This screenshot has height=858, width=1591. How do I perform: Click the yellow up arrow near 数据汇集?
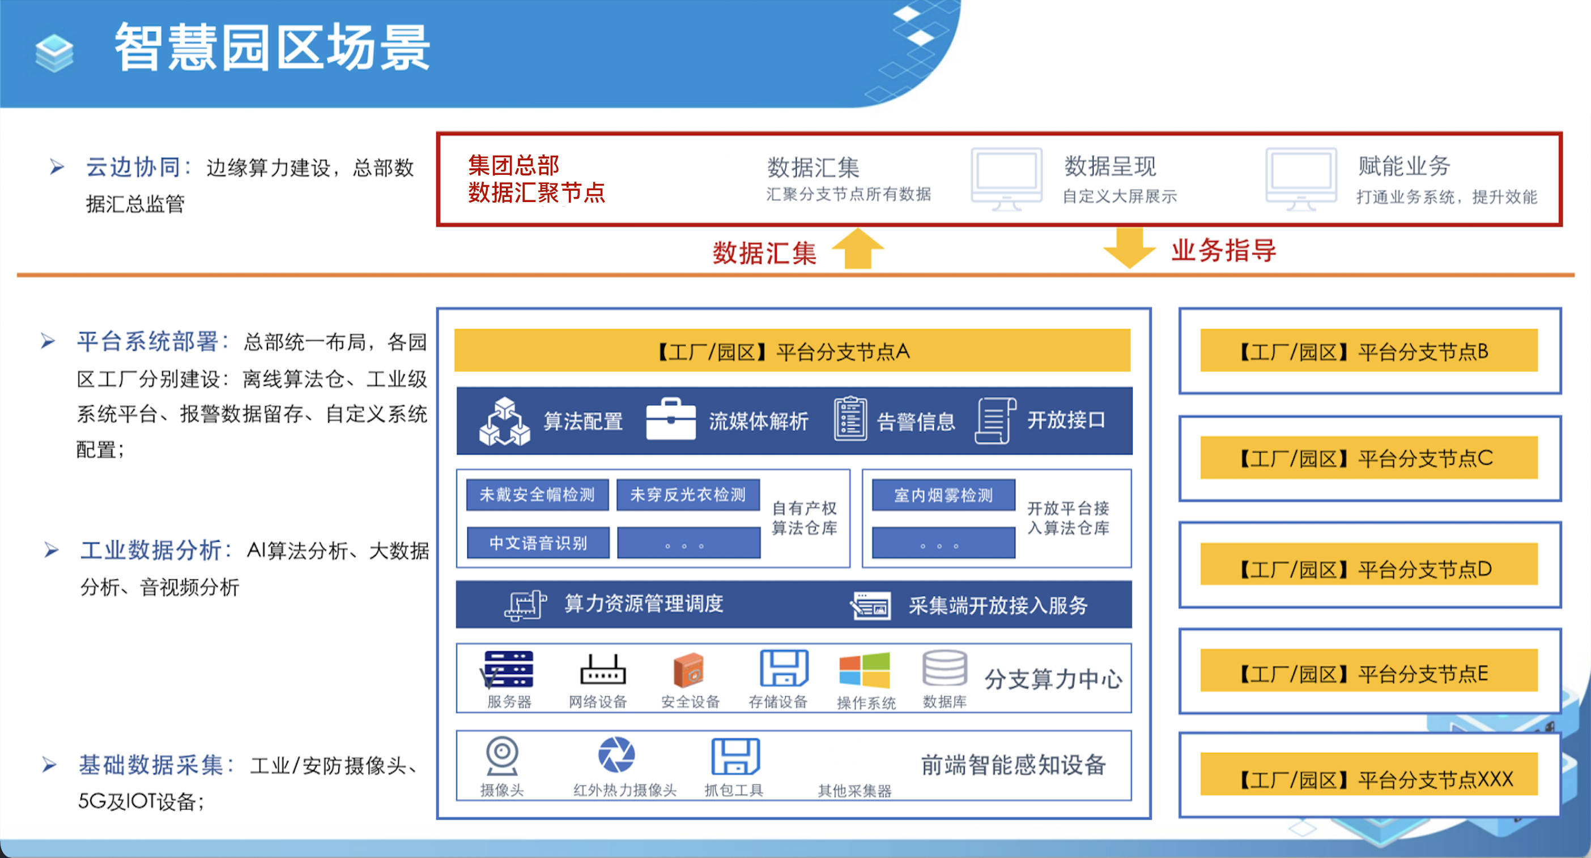point(857,248)
